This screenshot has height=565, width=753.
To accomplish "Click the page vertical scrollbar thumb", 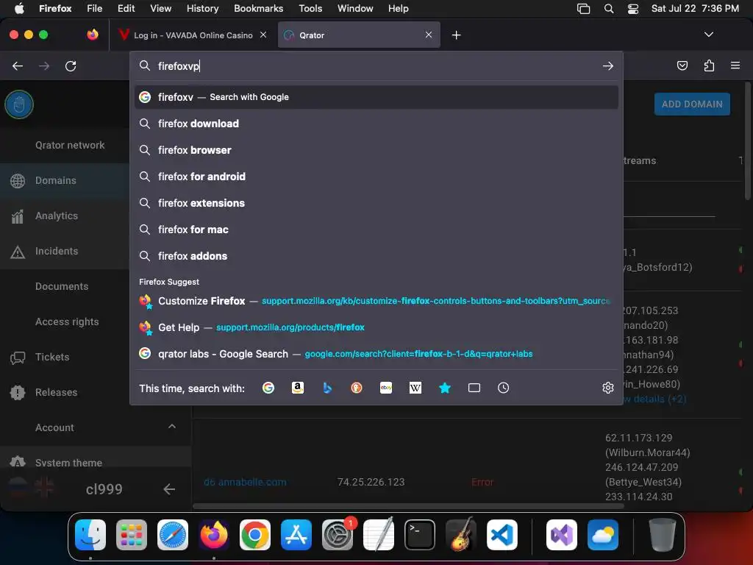I will (x=747, y=141).
